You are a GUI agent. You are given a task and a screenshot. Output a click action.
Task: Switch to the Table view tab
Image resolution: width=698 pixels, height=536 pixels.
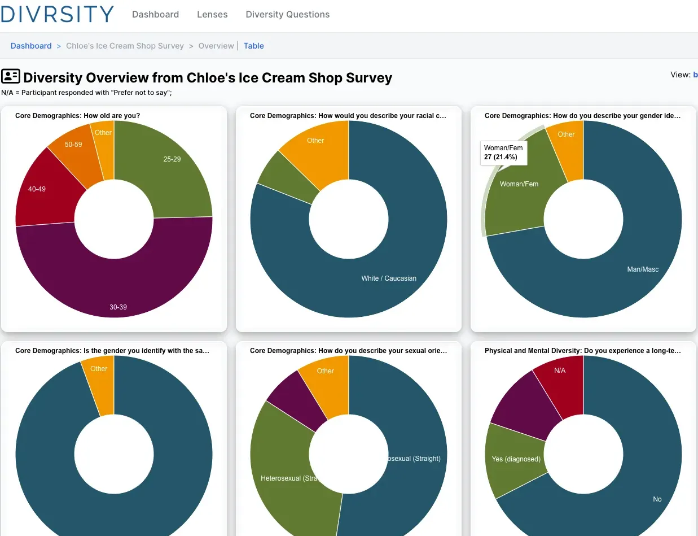coord(253,46)
